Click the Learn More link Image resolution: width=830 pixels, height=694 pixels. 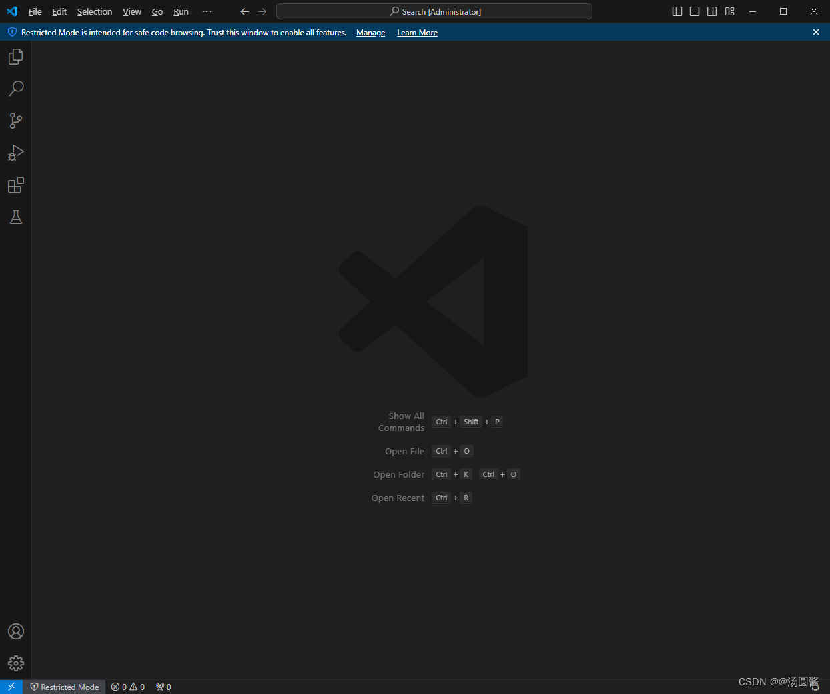tap(417, 33)
